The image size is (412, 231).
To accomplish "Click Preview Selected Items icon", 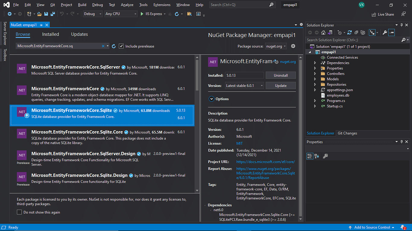I will pos(391,32).
